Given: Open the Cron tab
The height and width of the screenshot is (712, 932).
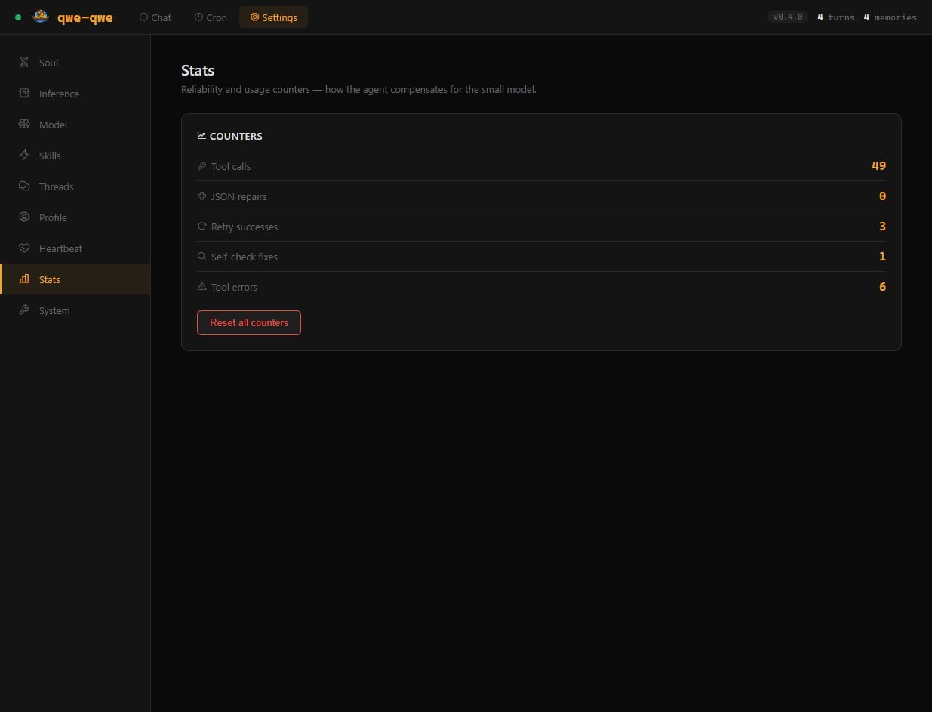Looking at the screenshot, I should [211, 17].
